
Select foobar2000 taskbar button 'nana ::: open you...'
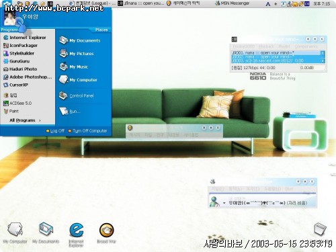click(141, 3)
